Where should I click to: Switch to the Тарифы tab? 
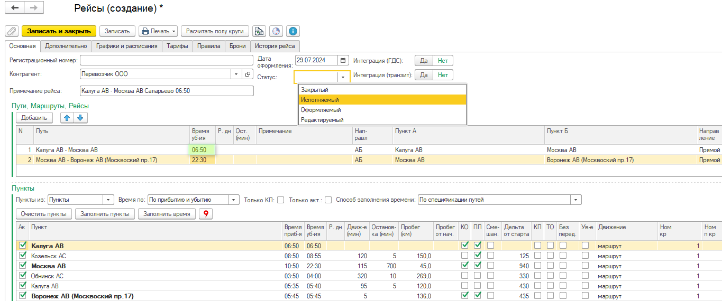pyautogui.click(x=177, y=46)
